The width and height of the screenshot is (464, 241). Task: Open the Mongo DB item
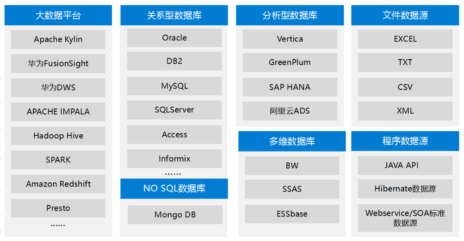click(175, 215)
